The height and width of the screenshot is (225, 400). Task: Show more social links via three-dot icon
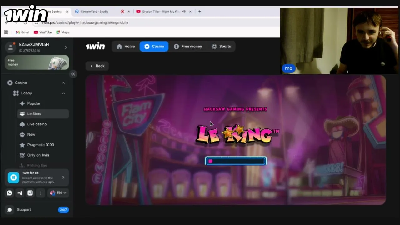tap(40, 193)
